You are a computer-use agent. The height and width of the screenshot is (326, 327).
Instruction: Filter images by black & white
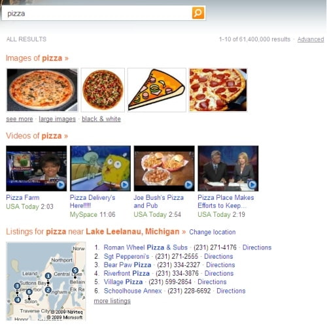click(101, 119)
